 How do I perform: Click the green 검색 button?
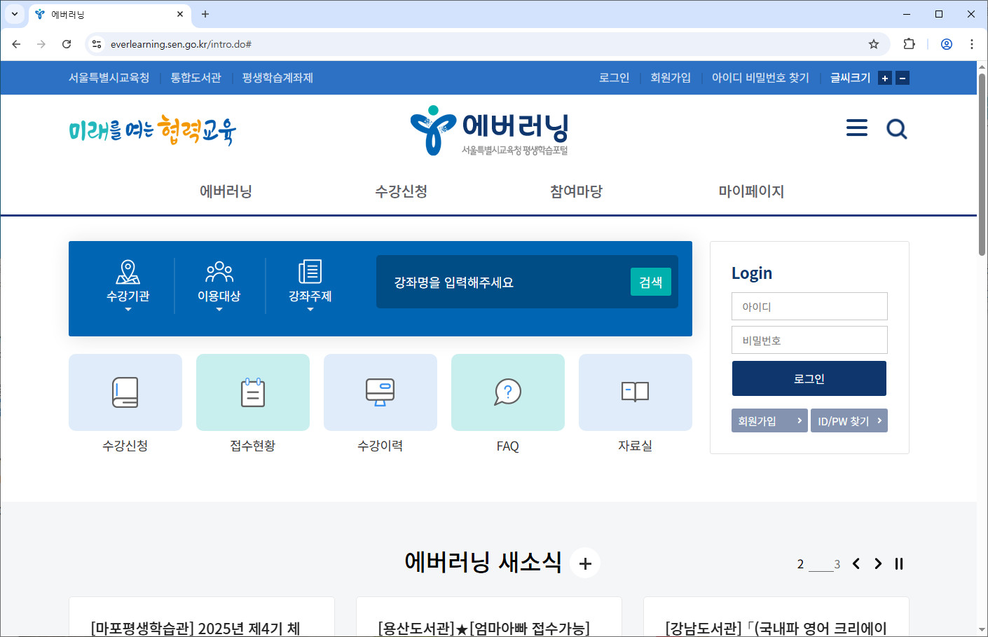(x=651, y=282)
